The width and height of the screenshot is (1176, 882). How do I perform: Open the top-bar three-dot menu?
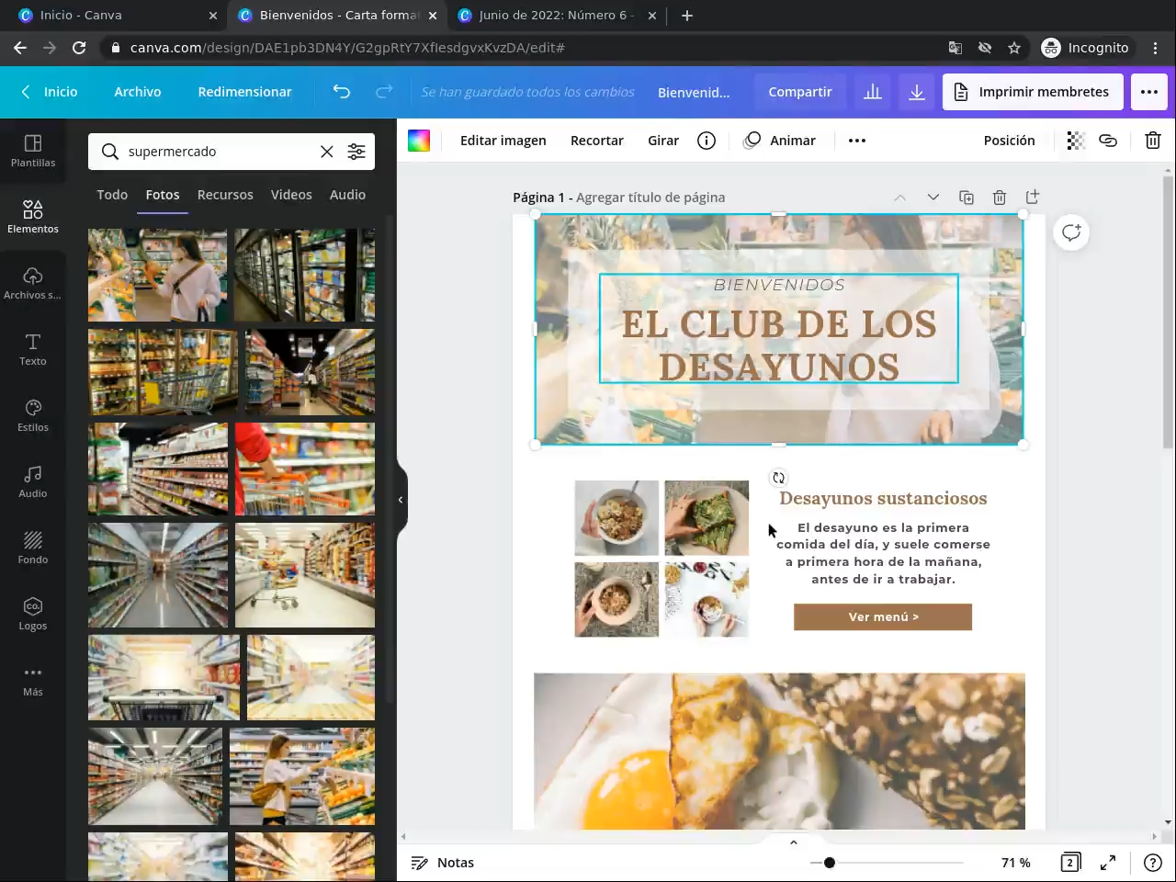click(x=1149, y=92)
